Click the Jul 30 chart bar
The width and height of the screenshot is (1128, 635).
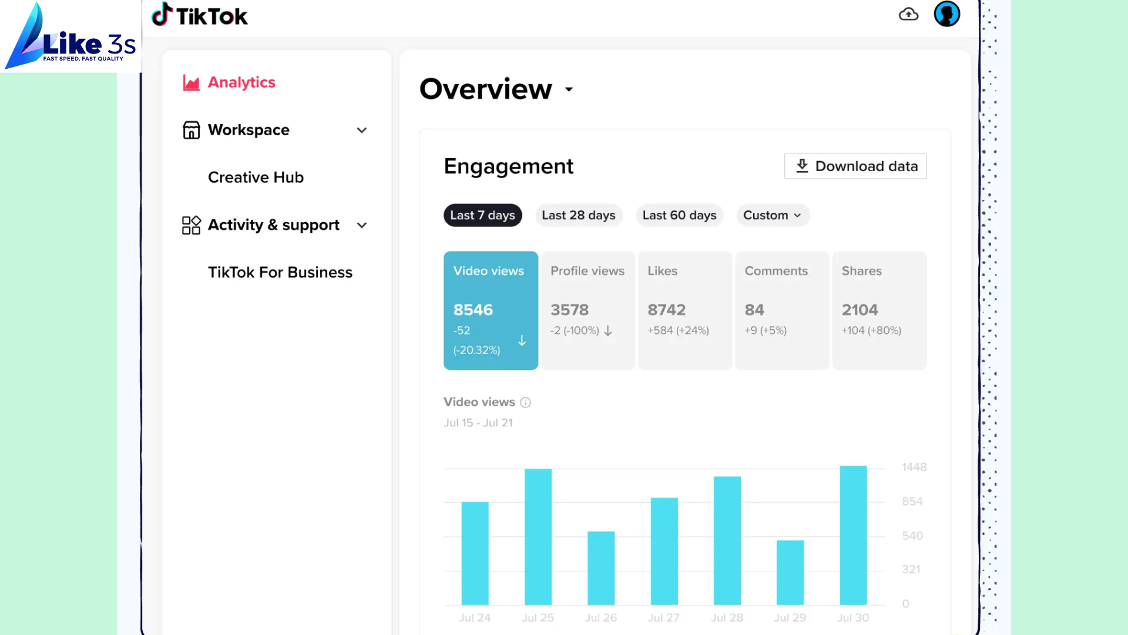853,535
